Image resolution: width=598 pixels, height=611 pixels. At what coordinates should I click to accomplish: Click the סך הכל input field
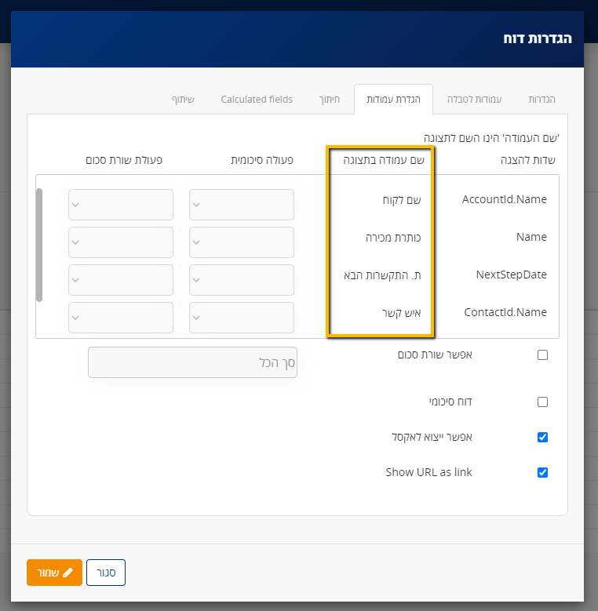tap(192, 362)
